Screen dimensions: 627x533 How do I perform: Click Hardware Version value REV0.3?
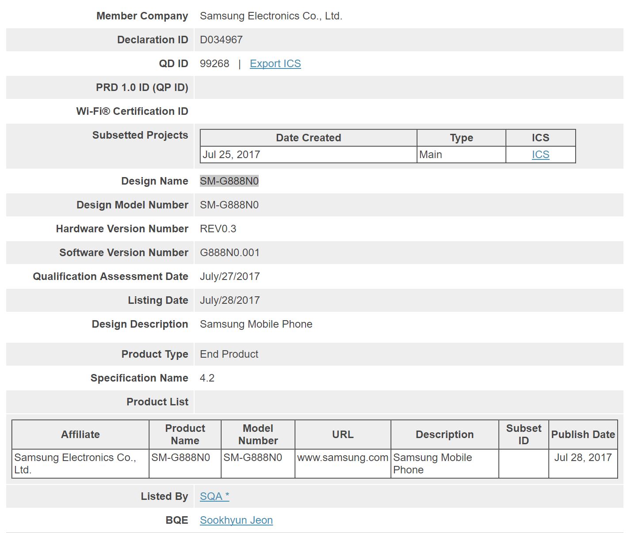coord(218,229)
